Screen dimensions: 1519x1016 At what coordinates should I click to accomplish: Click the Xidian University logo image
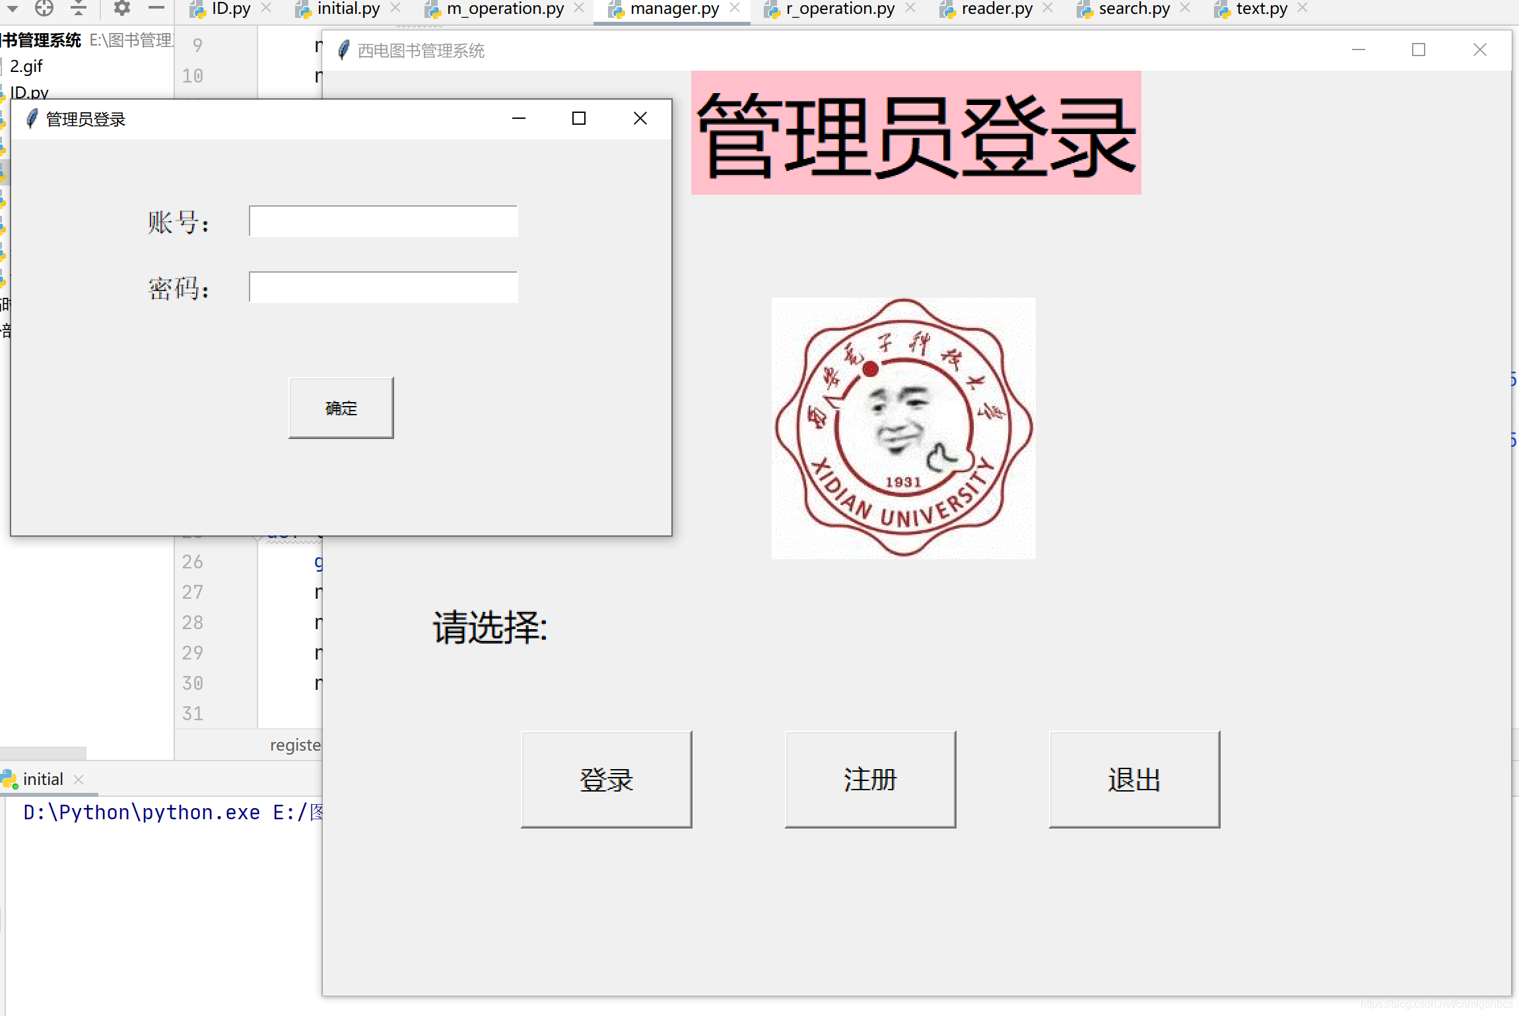pyautogui.click(x=903, y=428)
